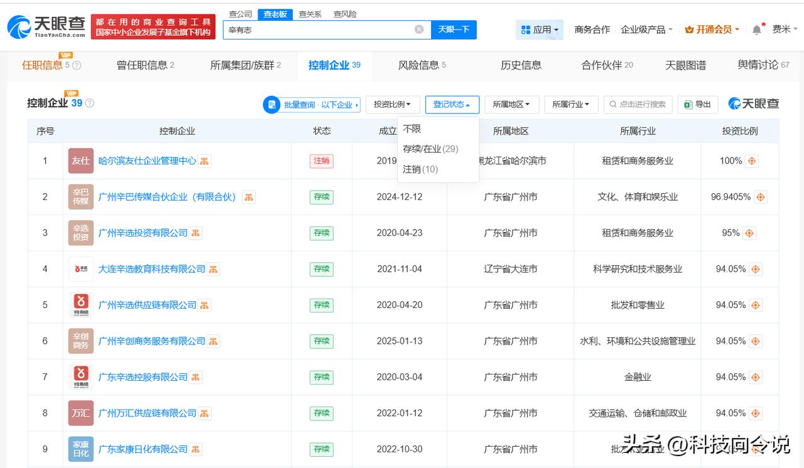The height and width of the screenshot is (468, 804).
Task: Open the 开通会员 dropdown
Action: coord(712,29)
